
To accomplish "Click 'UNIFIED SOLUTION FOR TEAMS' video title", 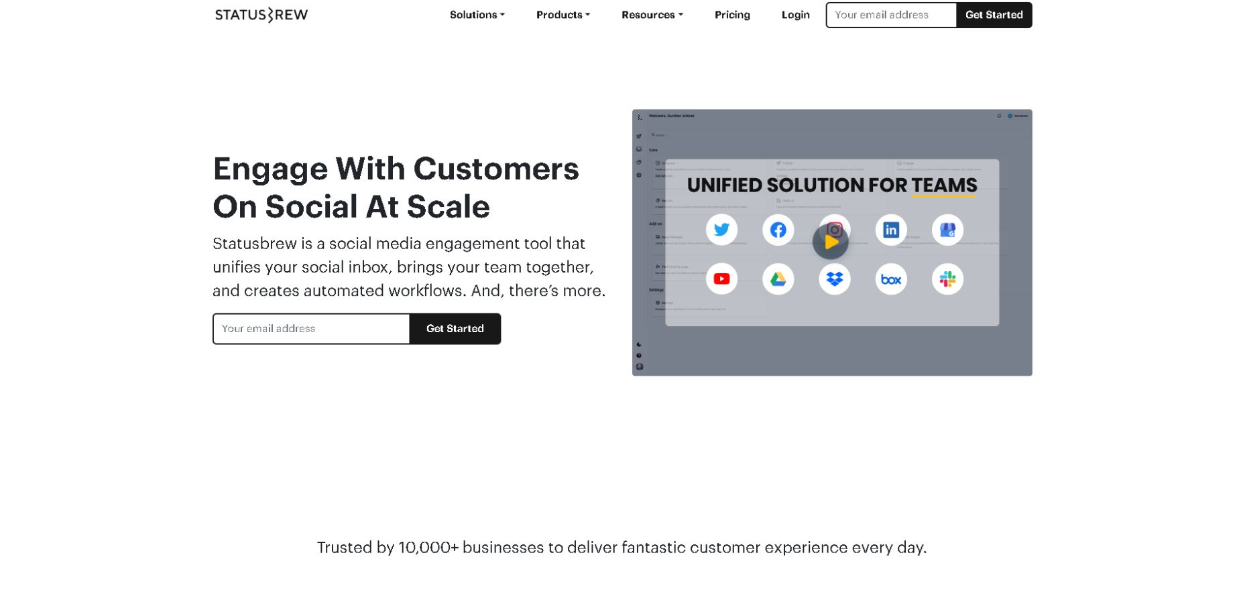I will [x=832, y=185].
